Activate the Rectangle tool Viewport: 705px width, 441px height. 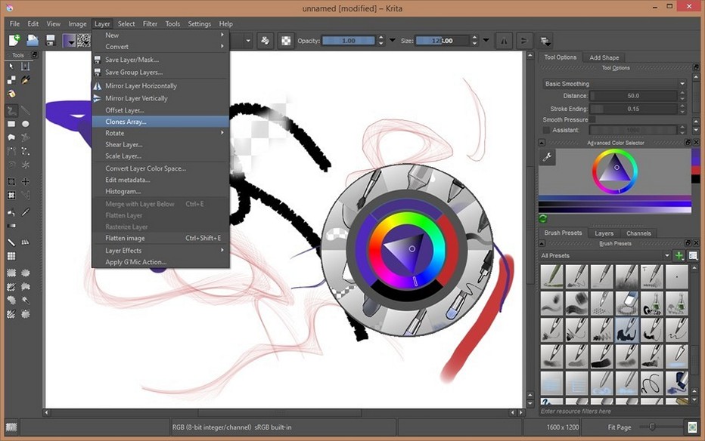pos(11,123)
